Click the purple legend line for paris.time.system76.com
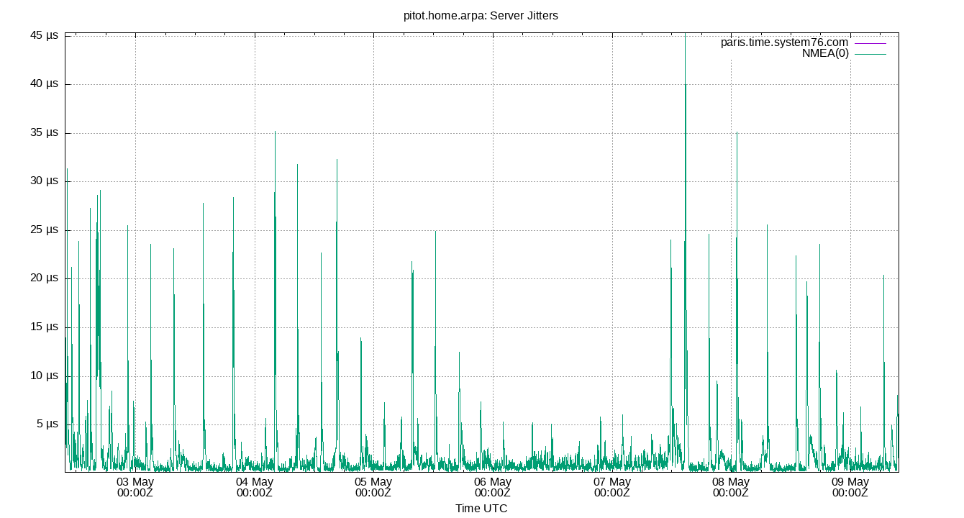The height and width of the screenshot is (518, 964). tap(870, 43)
